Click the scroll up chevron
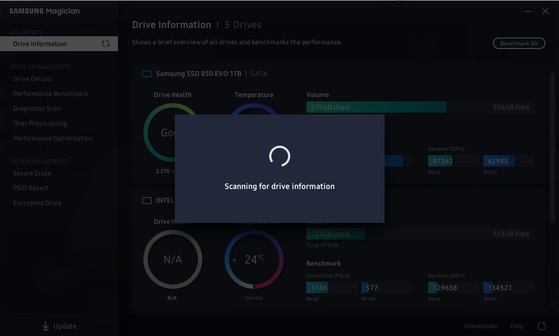Screen dimensions: 559x336 click(x=552, y=68)
